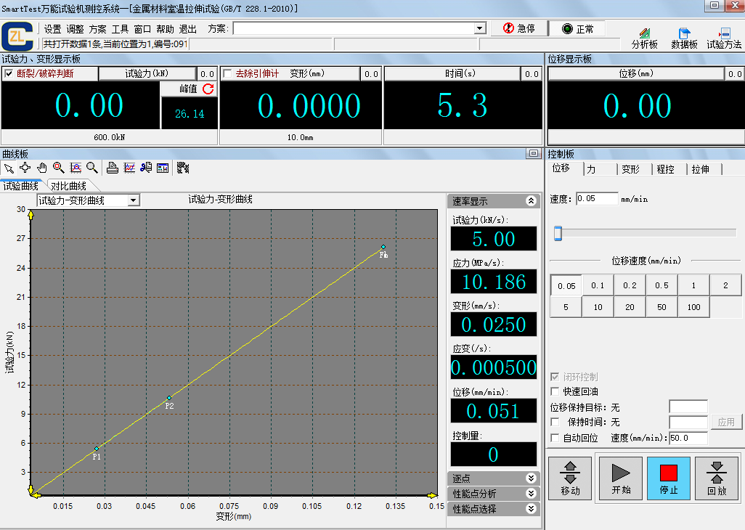The height and width of the screenshot is (530, 745).
Task: Select displacement speed 20 mm/min
Action: click(630, 307)
